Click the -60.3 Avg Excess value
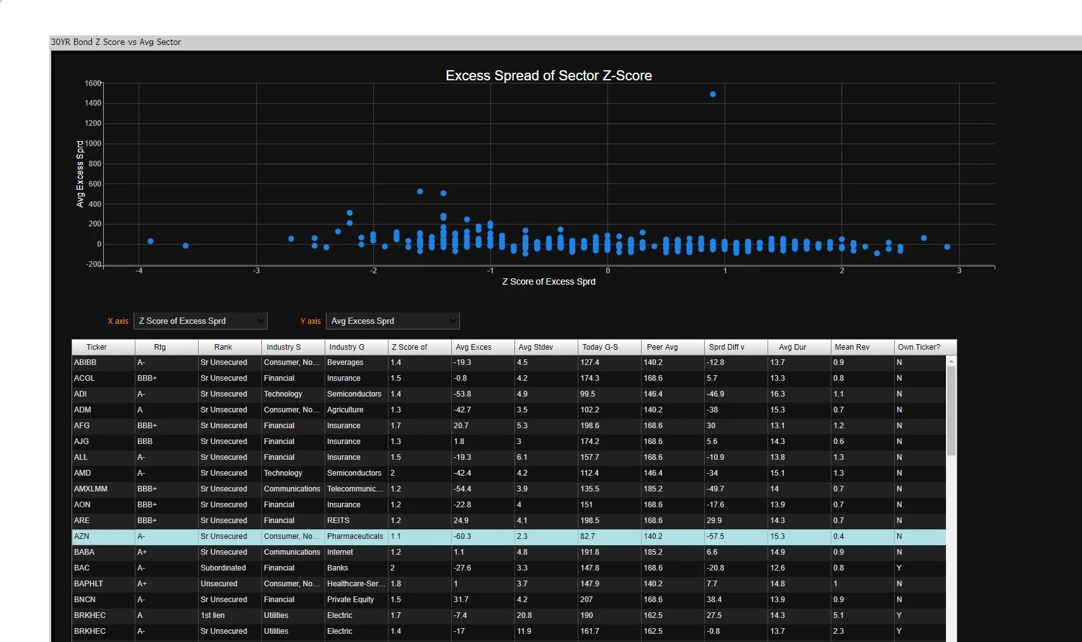 pos(483,536)
